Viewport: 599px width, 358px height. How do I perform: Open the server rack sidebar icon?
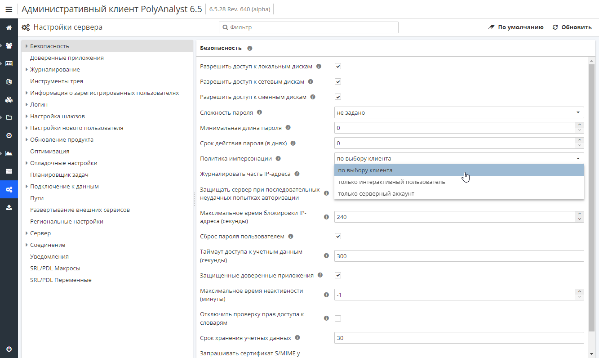click(9, 171)
